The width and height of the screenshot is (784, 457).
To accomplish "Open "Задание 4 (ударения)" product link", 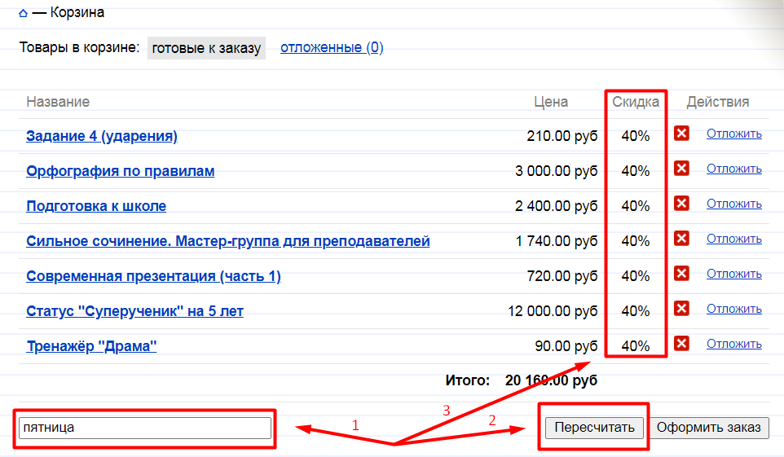I will (102, 136).
